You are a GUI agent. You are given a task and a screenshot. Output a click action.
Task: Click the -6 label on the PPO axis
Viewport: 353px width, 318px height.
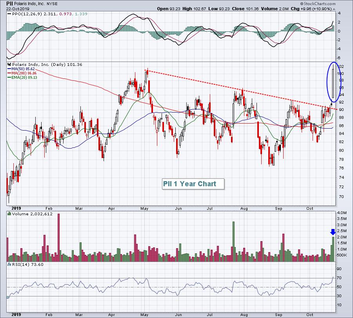[339, 58]
